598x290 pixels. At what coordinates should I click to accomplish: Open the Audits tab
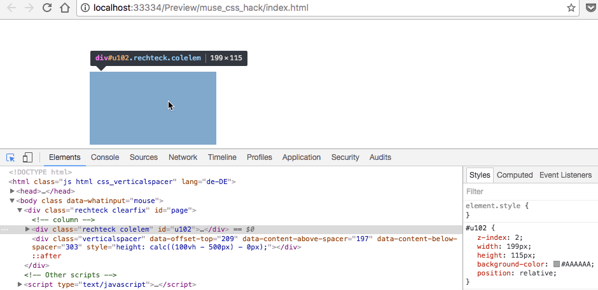pos(380,157)
